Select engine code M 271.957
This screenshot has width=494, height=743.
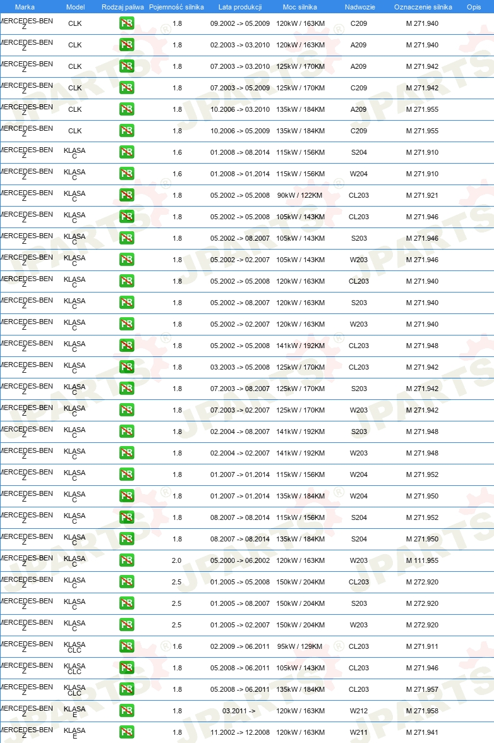(422, 689)
